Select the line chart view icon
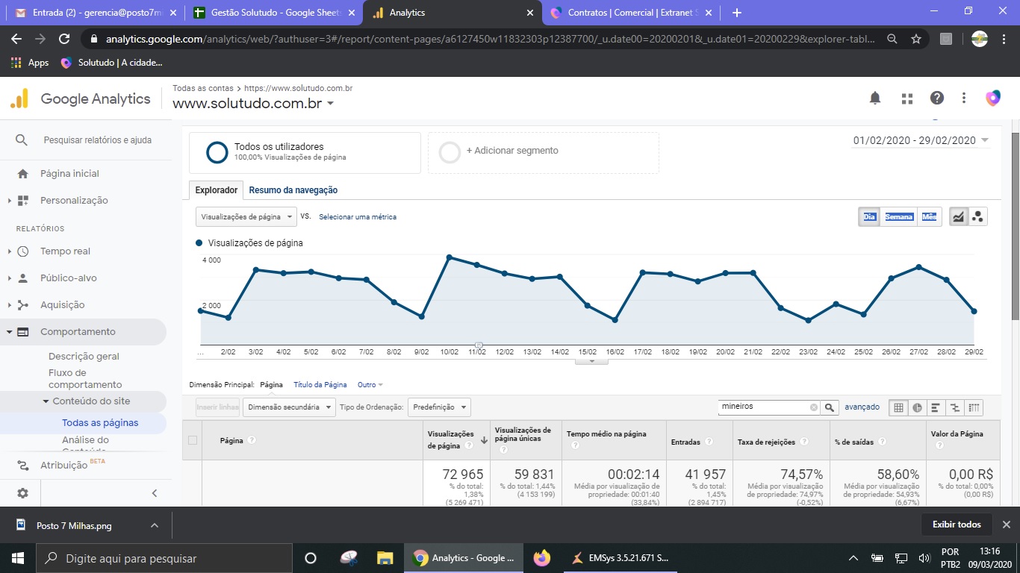The height and width of the screenshot is (573, 1020). 958,217
